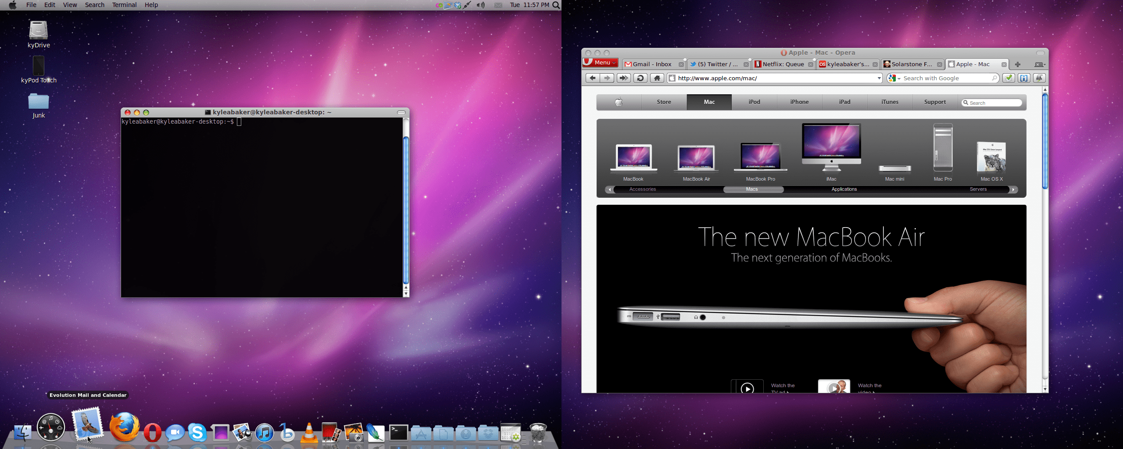This screenshot has width=1123, height=449.
Task: Launch Evolution Mail stamp icon in dock
Action: [x=87, y=423]
